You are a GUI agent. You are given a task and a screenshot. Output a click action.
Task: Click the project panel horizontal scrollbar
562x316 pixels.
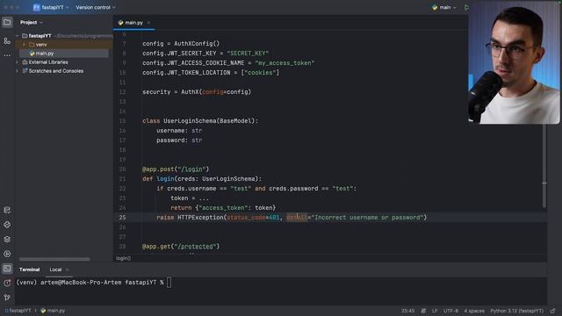coord(54,259)
